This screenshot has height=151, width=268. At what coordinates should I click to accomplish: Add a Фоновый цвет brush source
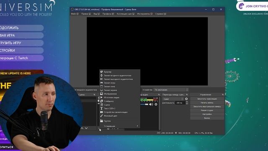click(x=120, y=116)
